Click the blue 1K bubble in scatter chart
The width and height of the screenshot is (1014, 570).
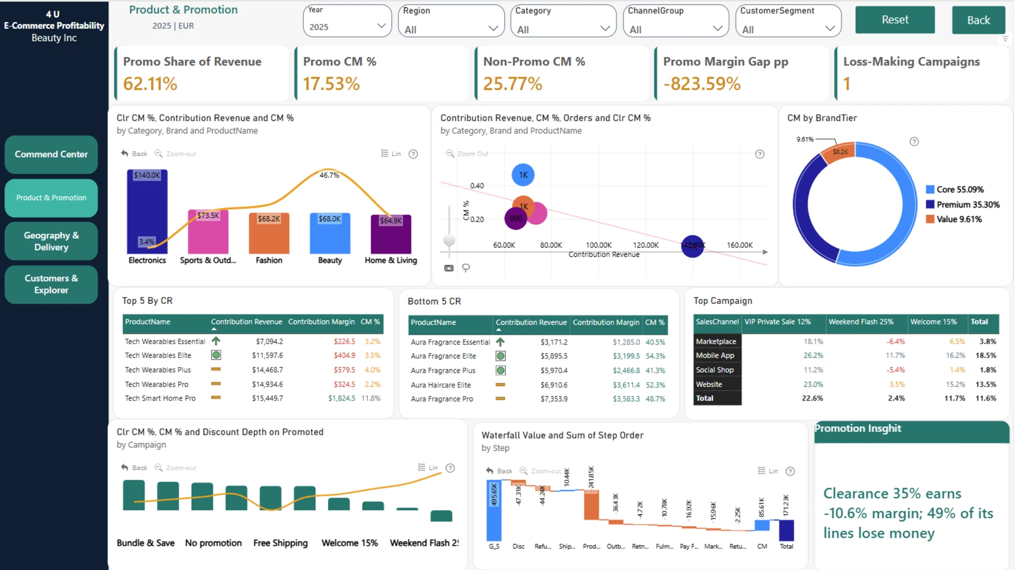[523, 175]
